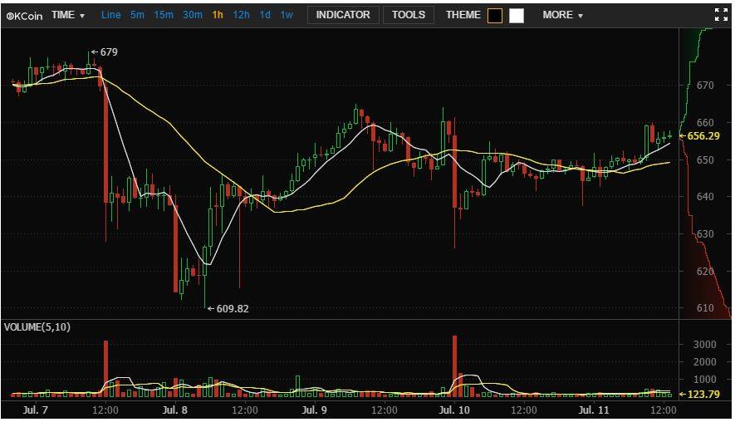Select the 1d timeframe

[x=265, y=15]
